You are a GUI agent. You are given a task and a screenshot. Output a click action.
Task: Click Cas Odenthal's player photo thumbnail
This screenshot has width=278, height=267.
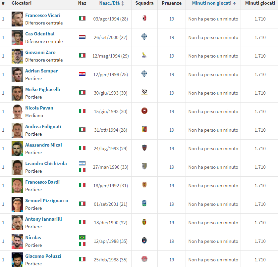17,37
